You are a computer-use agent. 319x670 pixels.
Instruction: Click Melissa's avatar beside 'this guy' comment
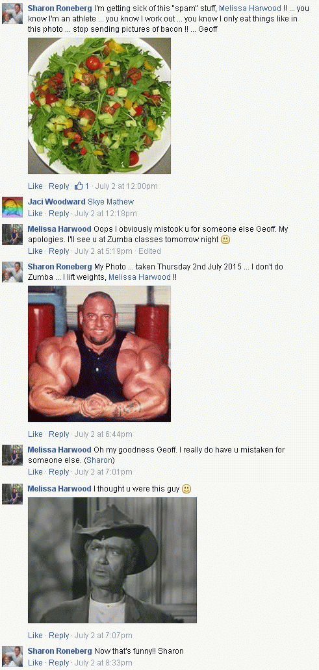click(12, 493)
